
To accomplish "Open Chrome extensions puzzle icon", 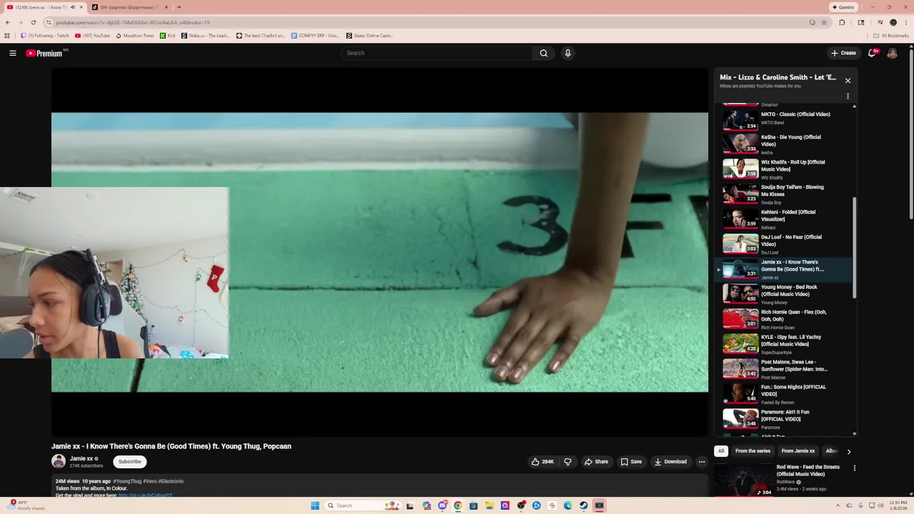I will [x=842, y=22].
